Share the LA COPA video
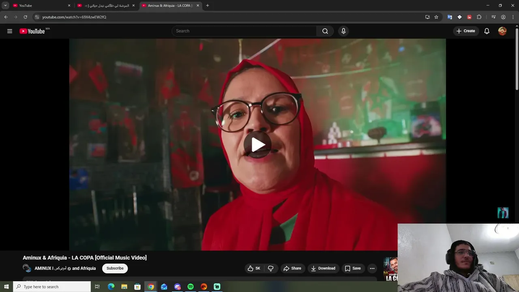The image size is (519, 292). tap(292, 268)
